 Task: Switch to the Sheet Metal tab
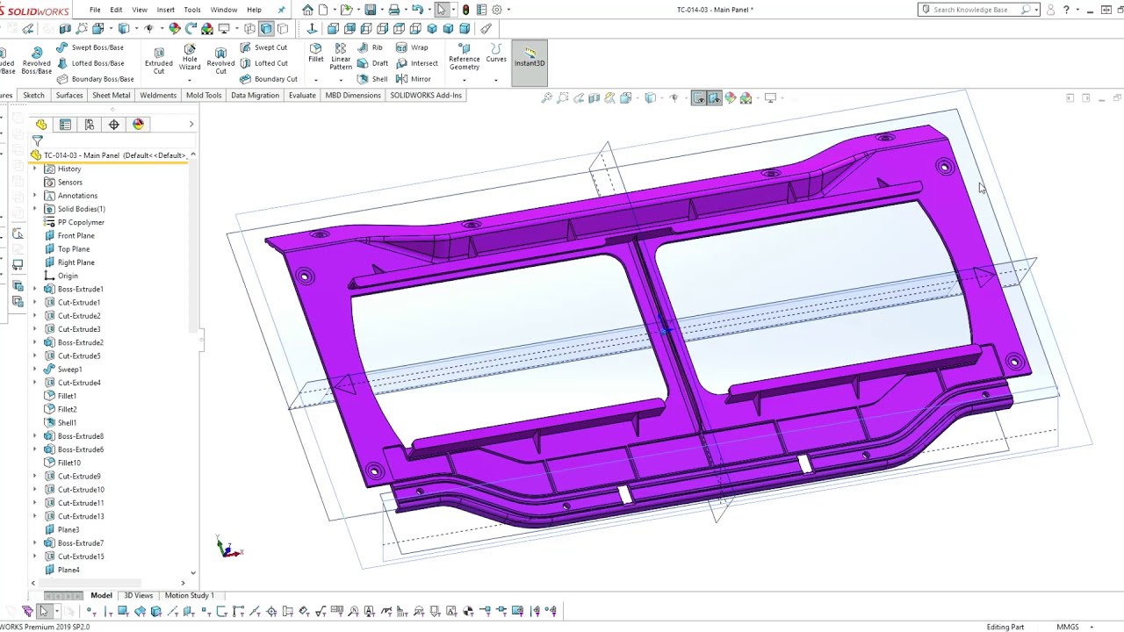coord(111,95)
